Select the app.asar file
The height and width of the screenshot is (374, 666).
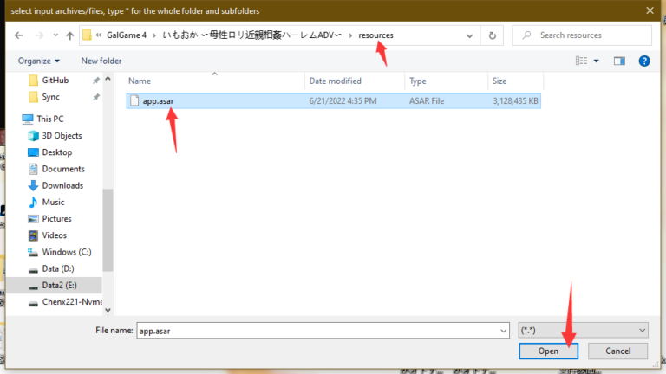[x=160, y=101]
